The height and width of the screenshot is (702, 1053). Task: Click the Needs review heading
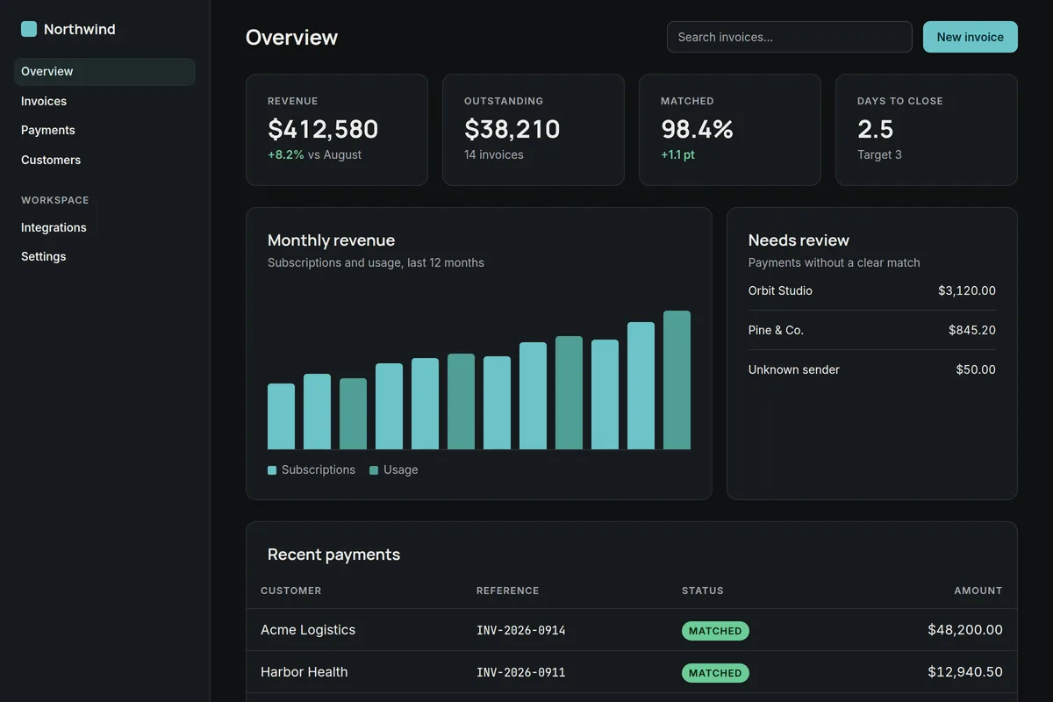pos(799,240)
